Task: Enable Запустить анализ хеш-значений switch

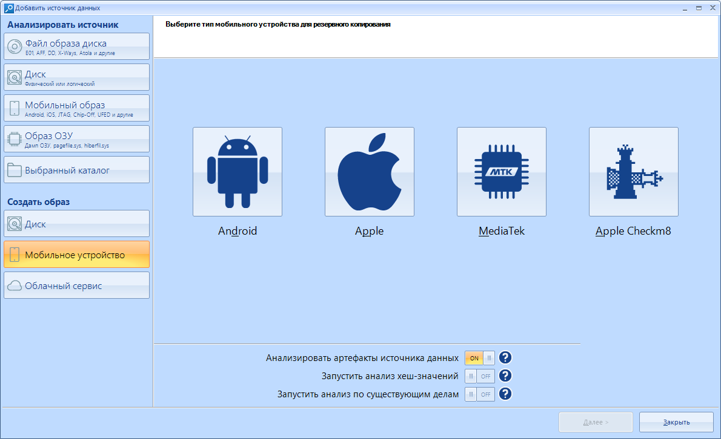Action: pyautogui.click(x=480, y=376)
